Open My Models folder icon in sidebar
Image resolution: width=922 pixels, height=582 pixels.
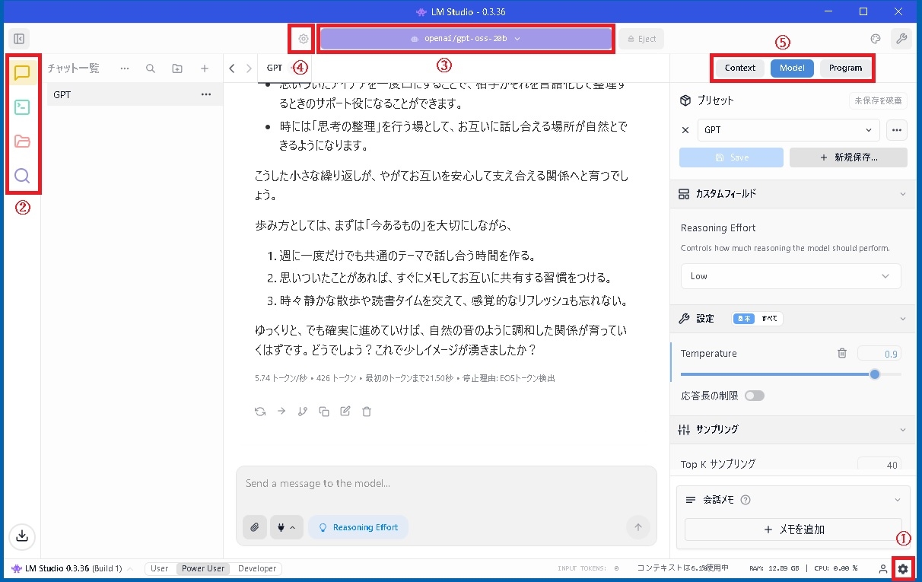pyautogui.click(x=22, y=142)
